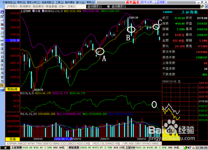This screenshot has height=150, width=208.
Task: Select the MACD indicator tab
Action: pyautogui.click(x=22, y=144)
